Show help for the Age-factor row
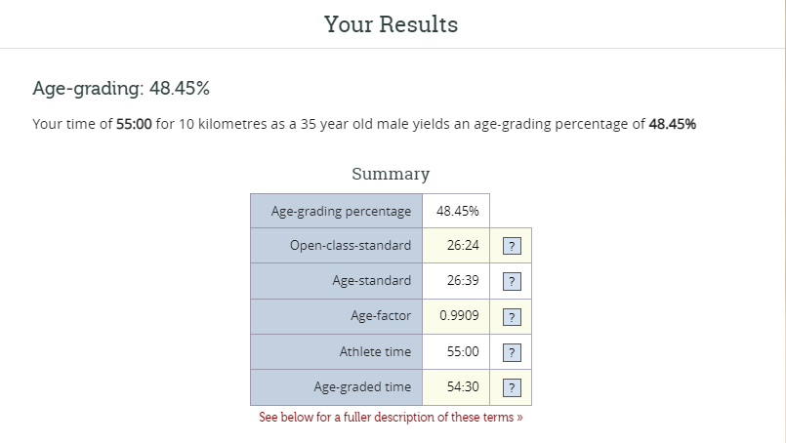The image size is (786, 443). pyautogui.click(x=510, y=316)
